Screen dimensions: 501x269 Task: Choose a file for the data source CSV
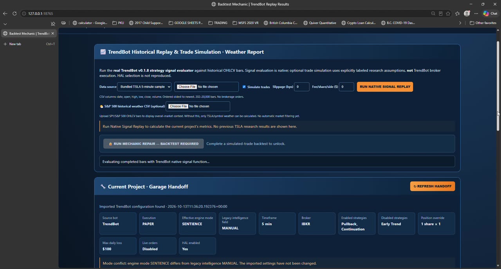coord(187,87)
